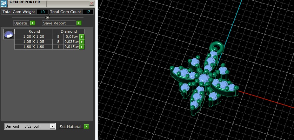Image resolution: width=294 pixels, height=140 pixels.
Task: Click green arrow next to Set Material
Action: coord(86,126)
